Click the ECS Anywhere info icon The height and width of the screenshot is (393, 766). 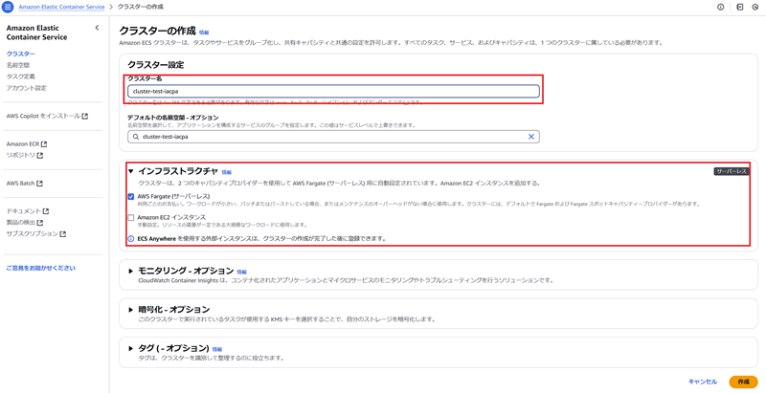click(x=131, y=239)
